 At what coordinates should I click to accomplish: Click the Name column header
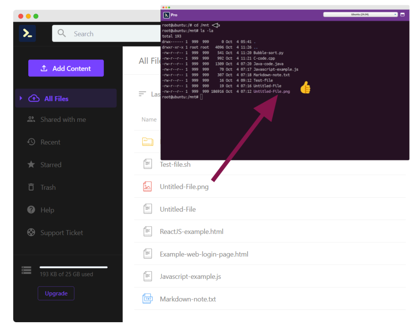coord(149,119)
